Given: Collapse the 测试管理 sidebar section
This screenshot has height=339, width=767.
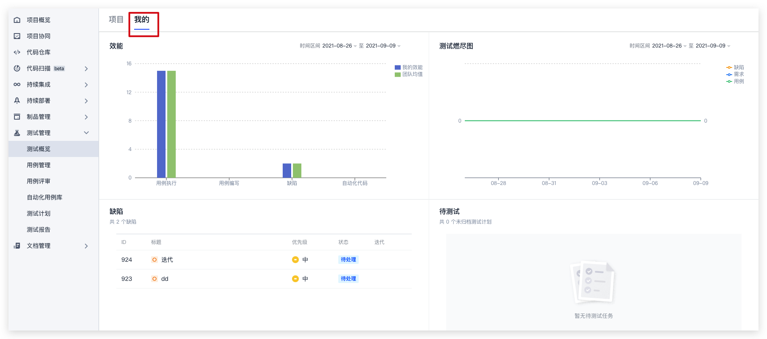Looking at the screenshot, I should [x=86, y=133].
